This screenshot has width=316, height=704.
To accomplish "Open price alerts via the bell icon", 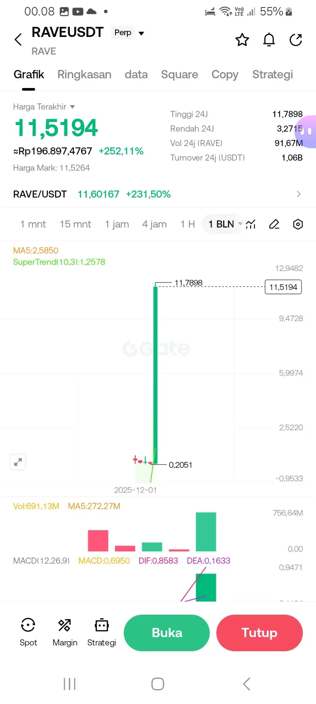I will tap(269, 40).
